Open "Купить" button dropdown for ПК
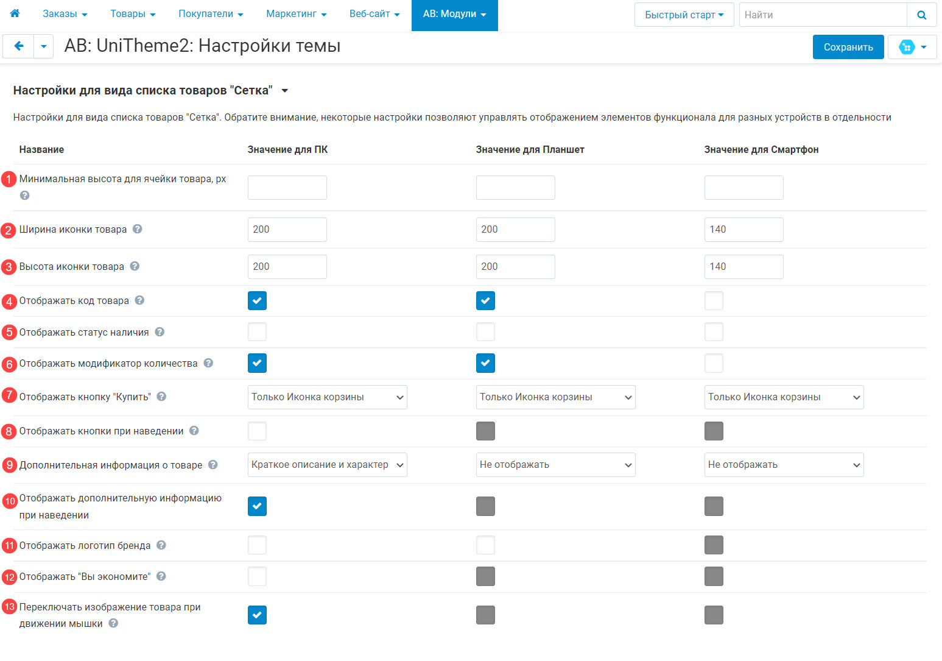Image resolution: width=942 pixels, height=661 pixels. (x=328, y=397)
